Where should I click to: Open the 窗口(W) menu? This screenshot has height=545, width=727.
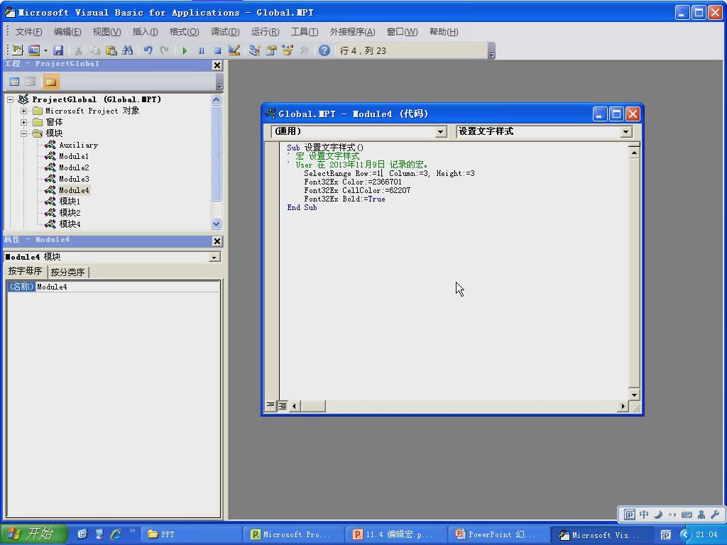[x=402, y=31]
